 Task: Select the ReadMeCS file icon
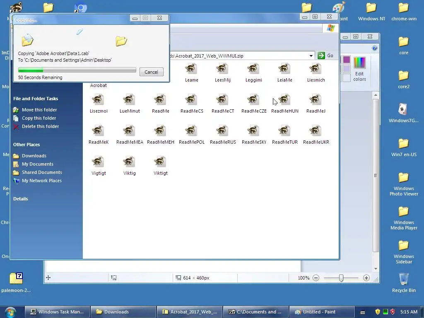pos(191,100)
